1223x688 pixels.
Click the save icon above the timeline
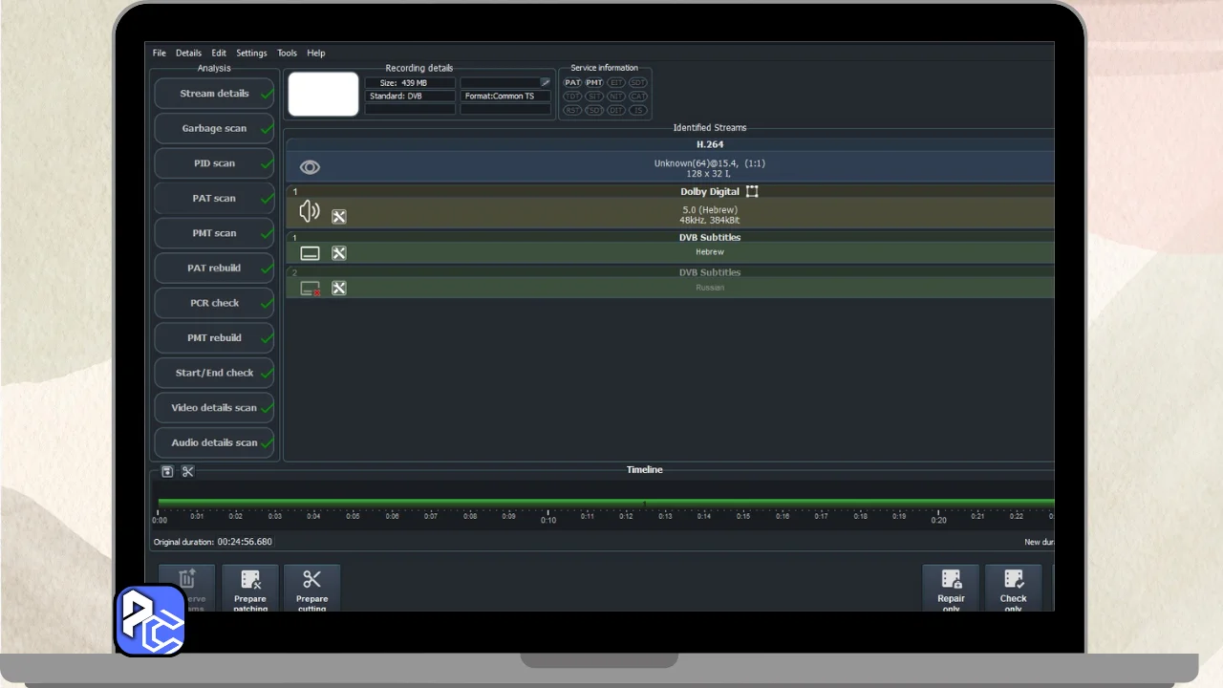point(167,471)
